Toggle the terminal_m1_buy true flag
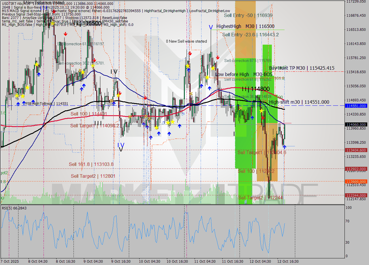Image resolution: width=369 pixels, height=265 pixels. pyautogui.click(x=52, y=21)
